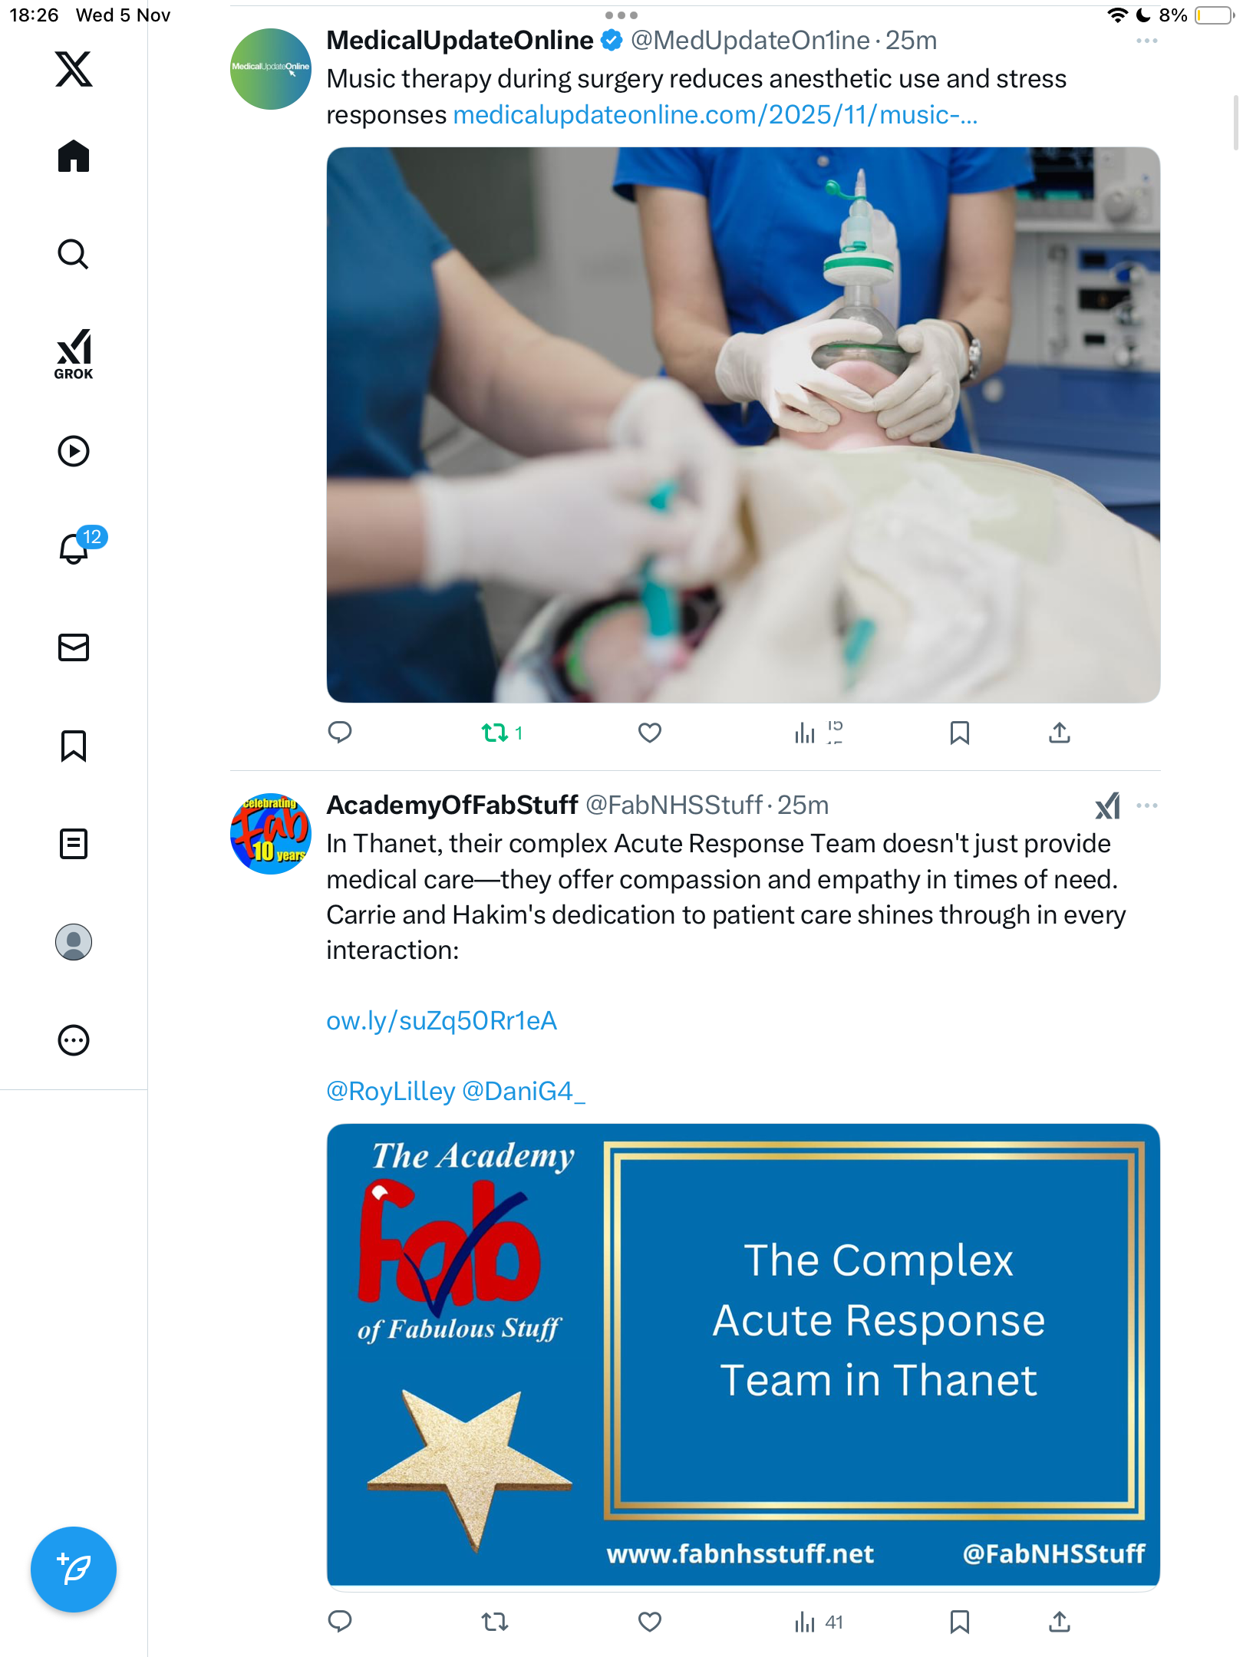
Task: Open the Messages envelope icon
Action: (74, 647)
